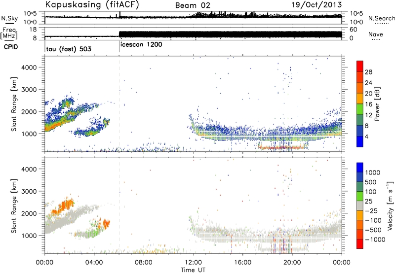The image size is (395, 273).
Task: Click the 'icescan 1200' mode label
Action: click(x=141, y=44)
